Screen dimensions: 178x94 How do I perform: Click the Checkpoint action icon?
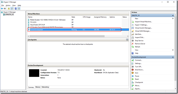point(133,82)
